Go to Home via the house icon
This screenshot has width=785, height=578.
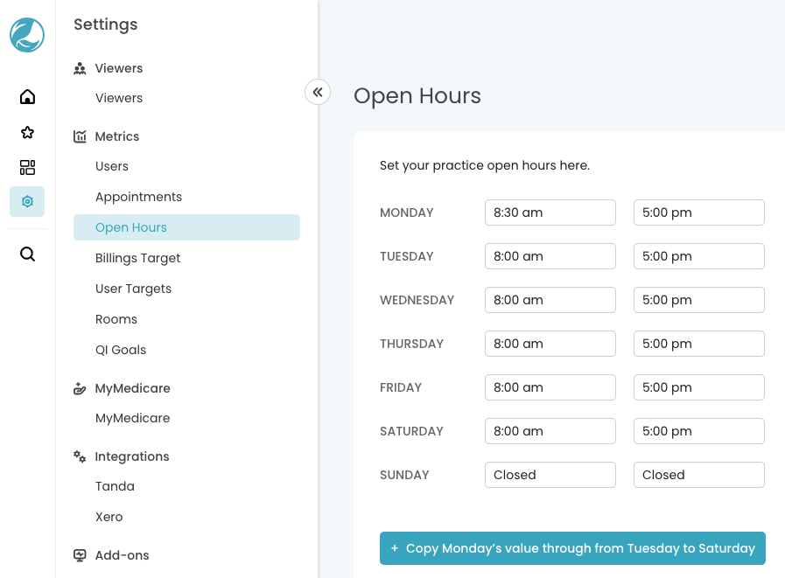point(27,97)
